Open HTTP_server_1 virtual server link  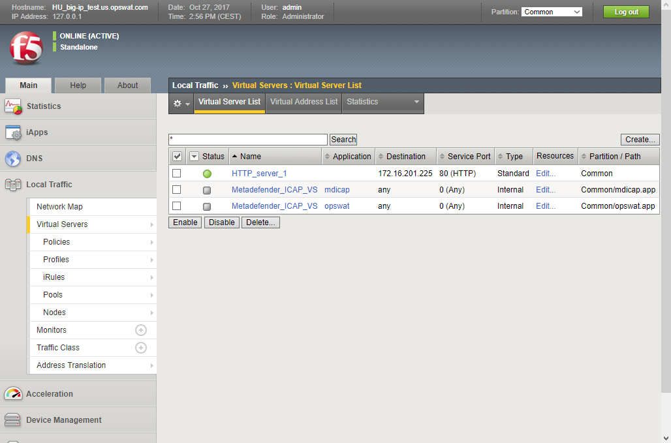(259, 174)
